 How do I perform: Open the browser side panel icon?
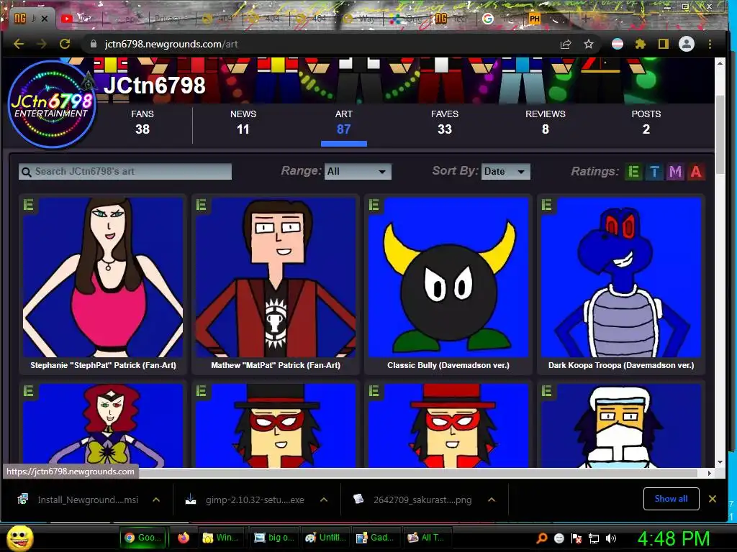(x=663, y=44)
